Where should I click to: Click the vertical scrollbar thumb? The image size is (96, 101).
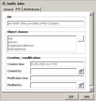coord(91,51)
